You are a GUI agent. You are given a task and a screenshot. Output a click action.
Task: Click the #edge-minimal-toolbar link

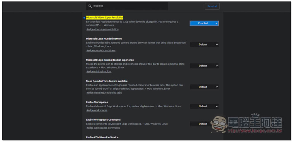tap(99, 71)
